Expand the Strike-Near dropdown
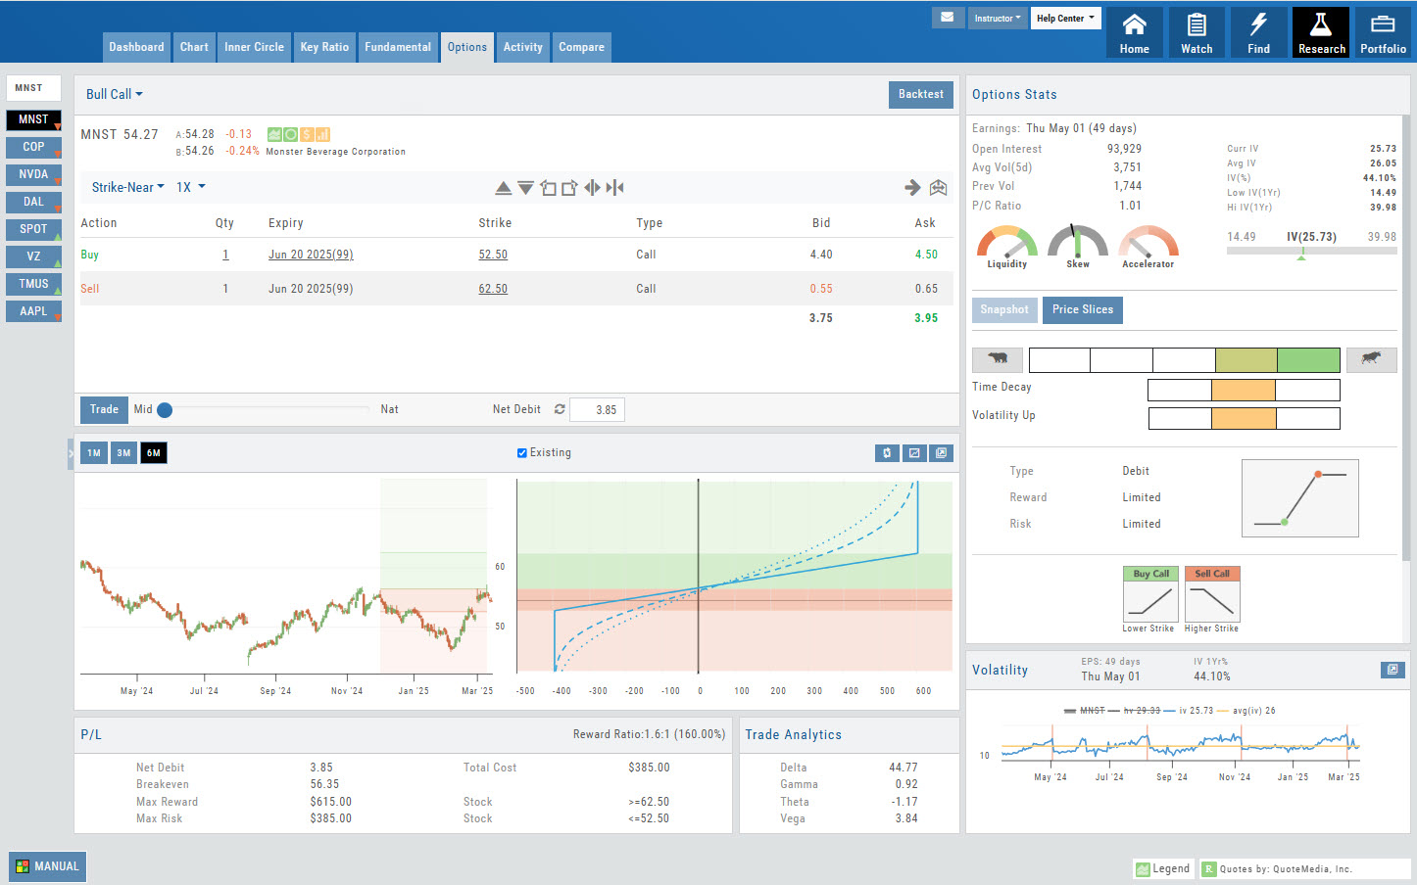This screenshot has width=1417, height=885. click(x=127, y=187)
